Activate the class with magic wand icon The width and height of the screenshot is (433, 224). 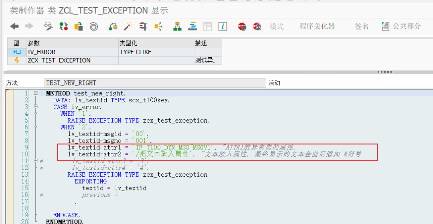click(x=128, y=26)
